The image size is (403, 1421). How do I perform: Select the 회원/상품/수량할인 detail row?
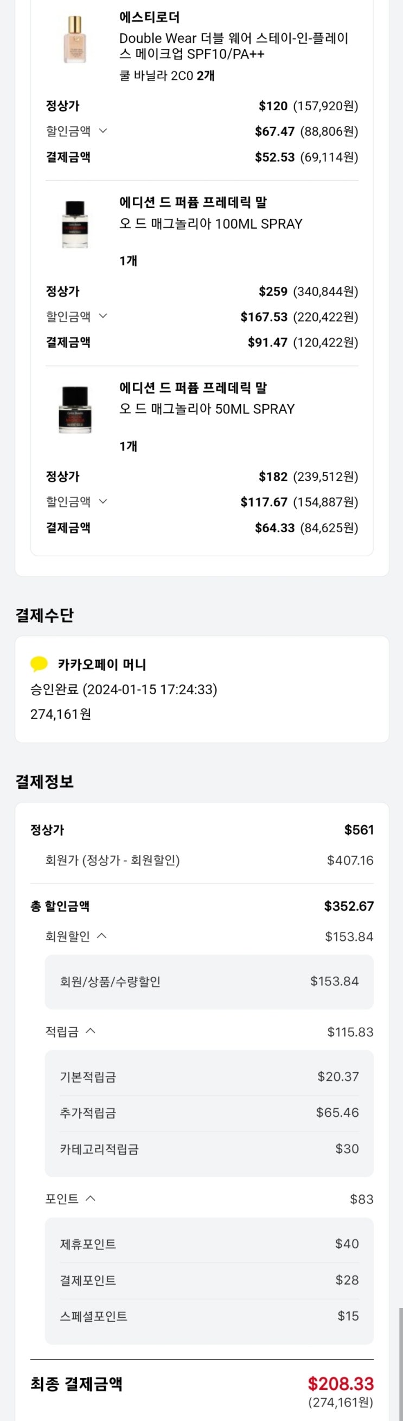click(209, 982)
